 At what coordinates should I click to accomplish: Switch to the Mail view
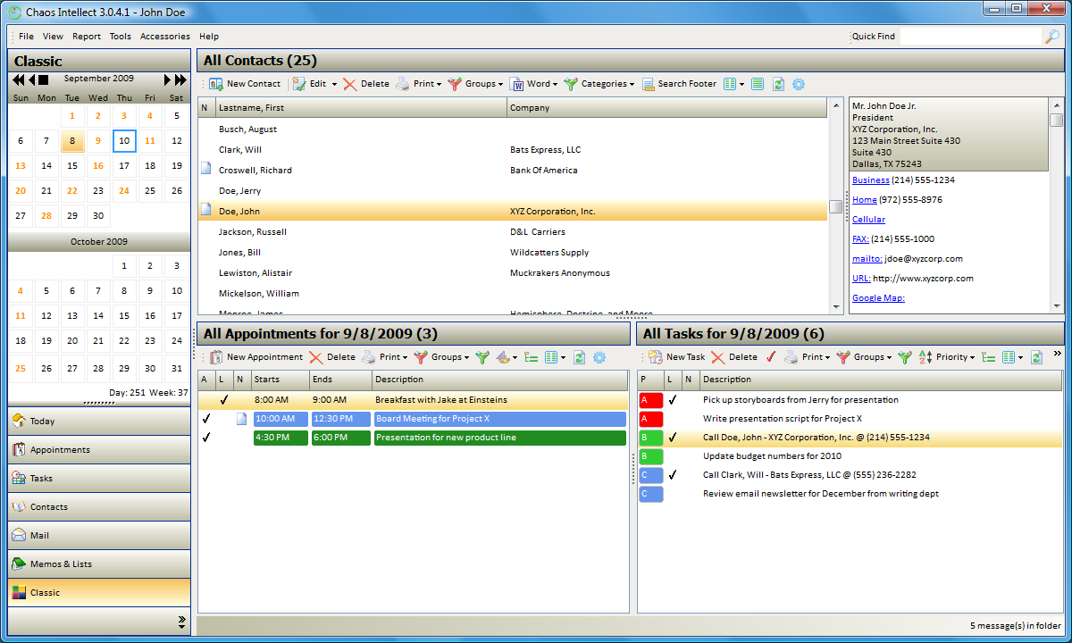99,535
